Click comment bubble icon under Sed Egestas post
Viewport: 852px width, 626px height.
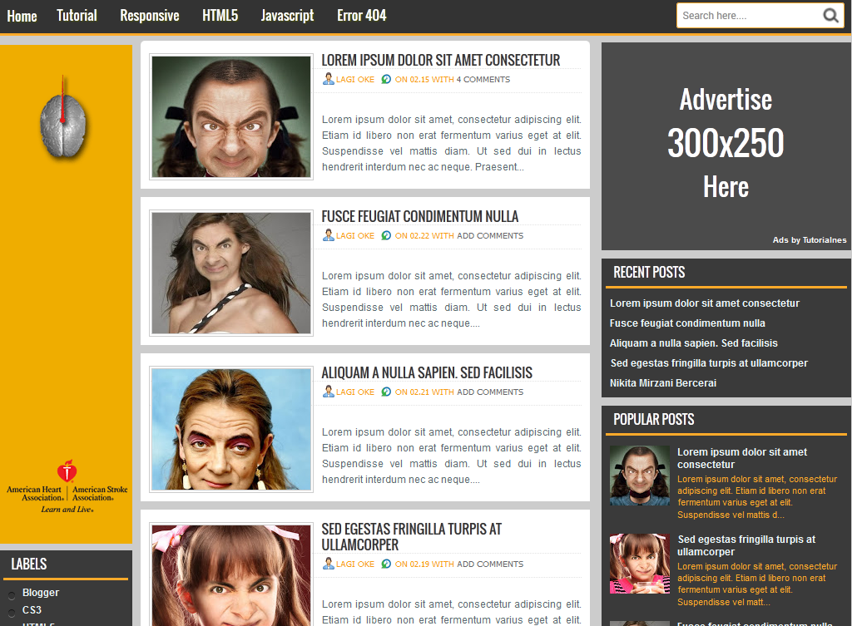click(386, 564)
